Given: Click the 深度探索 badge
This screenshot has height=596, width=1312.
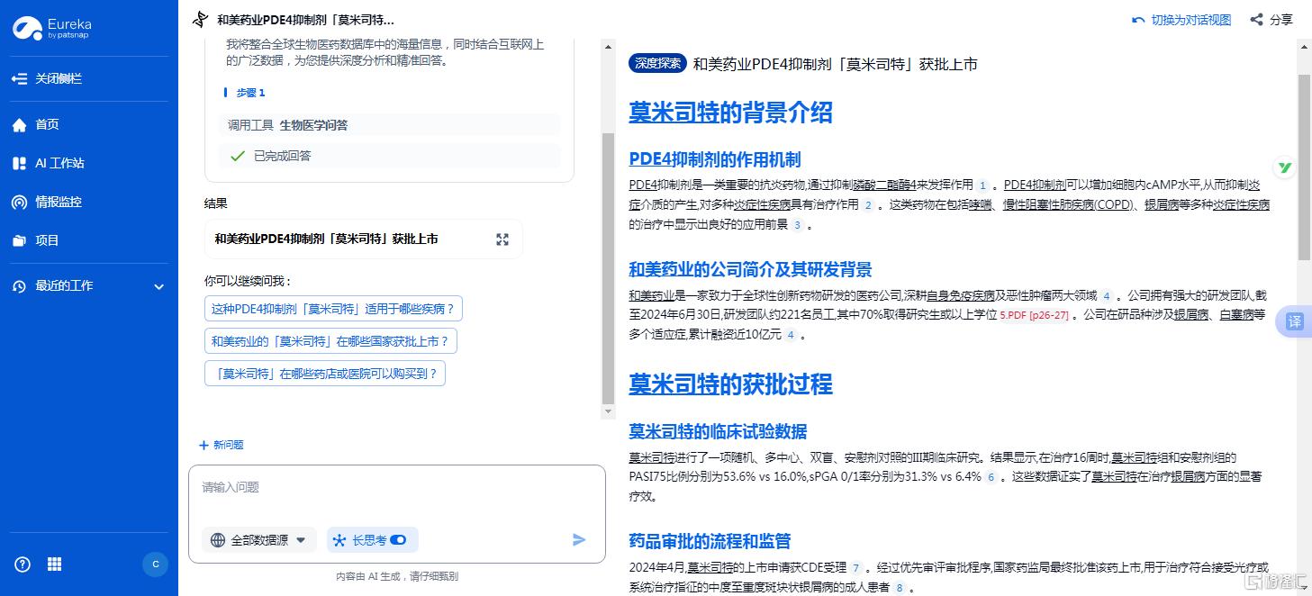Looking at the screenshot, I should [x=657, y=64].
